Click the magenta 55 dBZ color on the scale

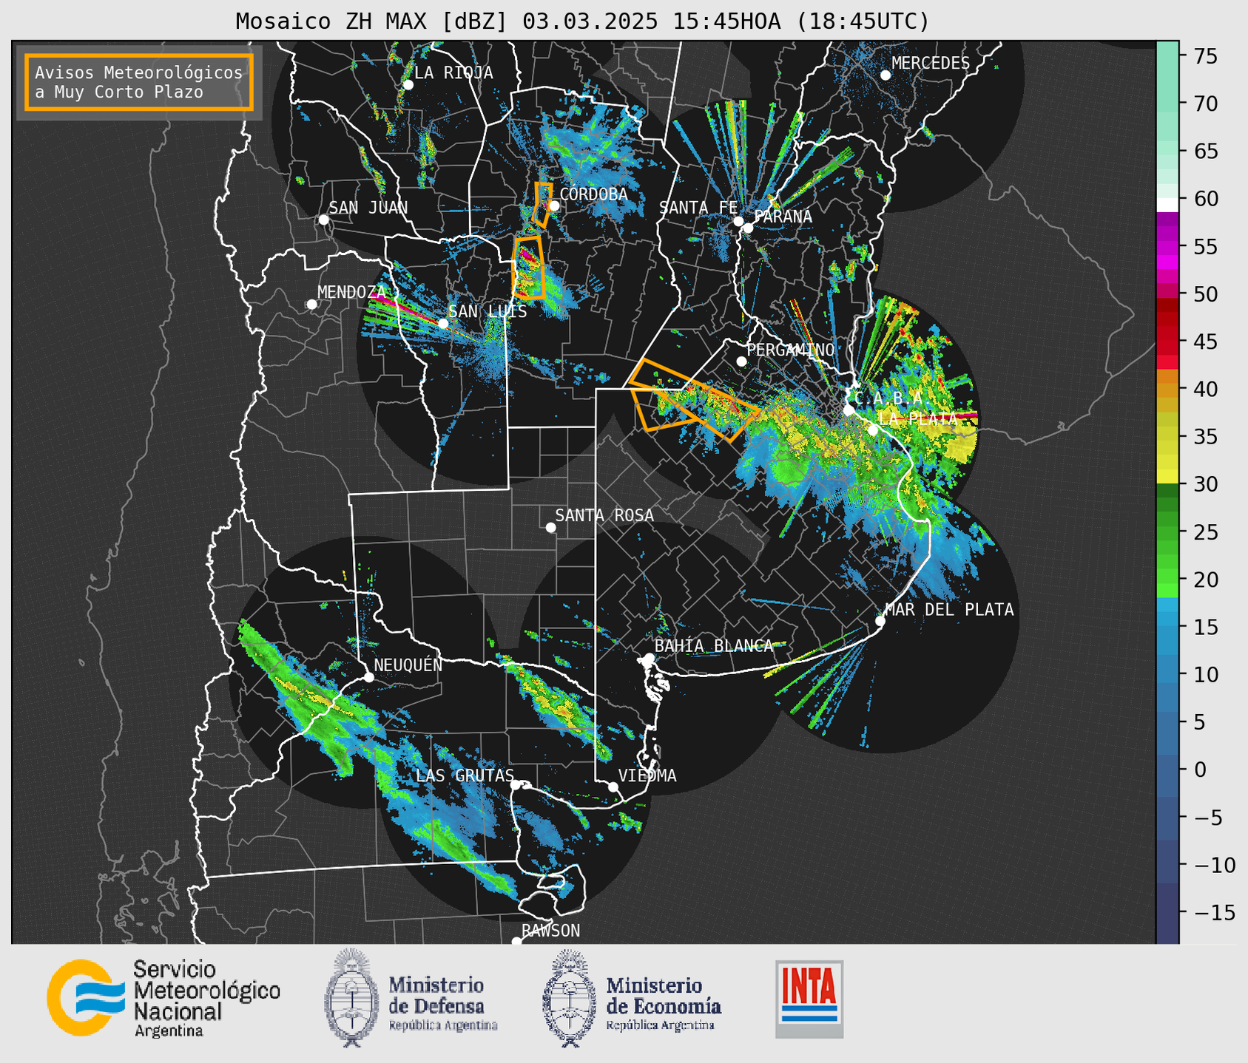1167,247
